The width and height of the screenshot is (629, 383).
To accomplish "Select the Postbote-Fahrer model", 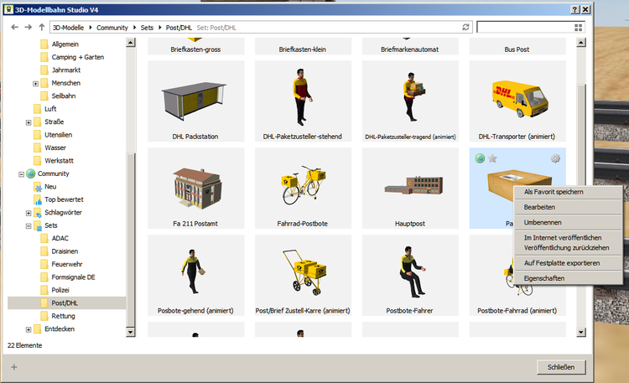I will click(410, 275).
